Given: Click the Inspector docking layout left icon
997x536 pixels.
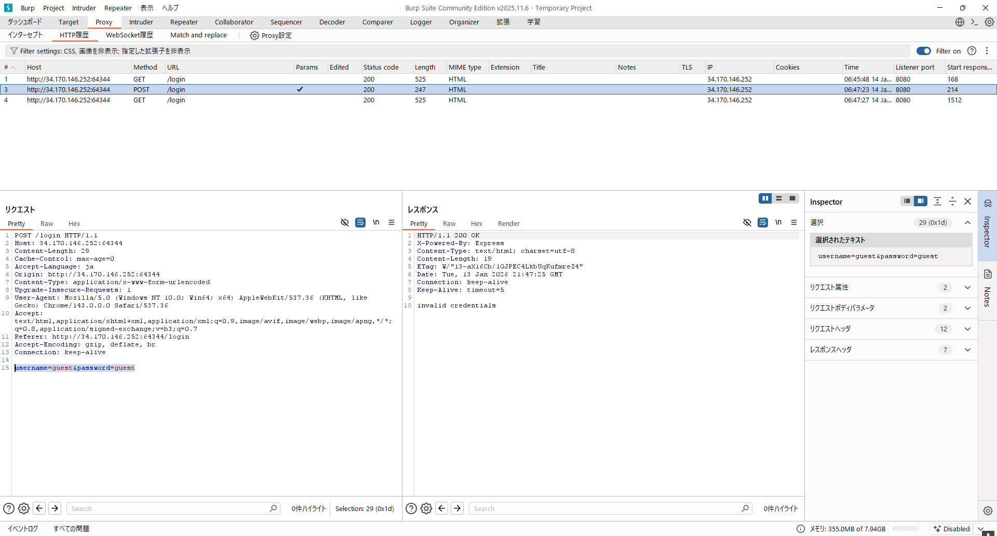Looking at the screenshot, I should click(x=907, y=201).
